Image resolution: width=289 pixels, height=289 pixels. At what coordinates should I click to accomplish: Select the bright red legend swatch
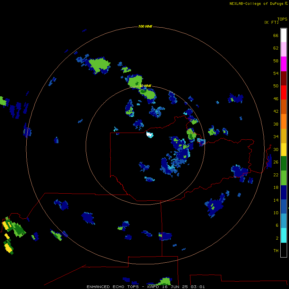(x=284, y=92)
